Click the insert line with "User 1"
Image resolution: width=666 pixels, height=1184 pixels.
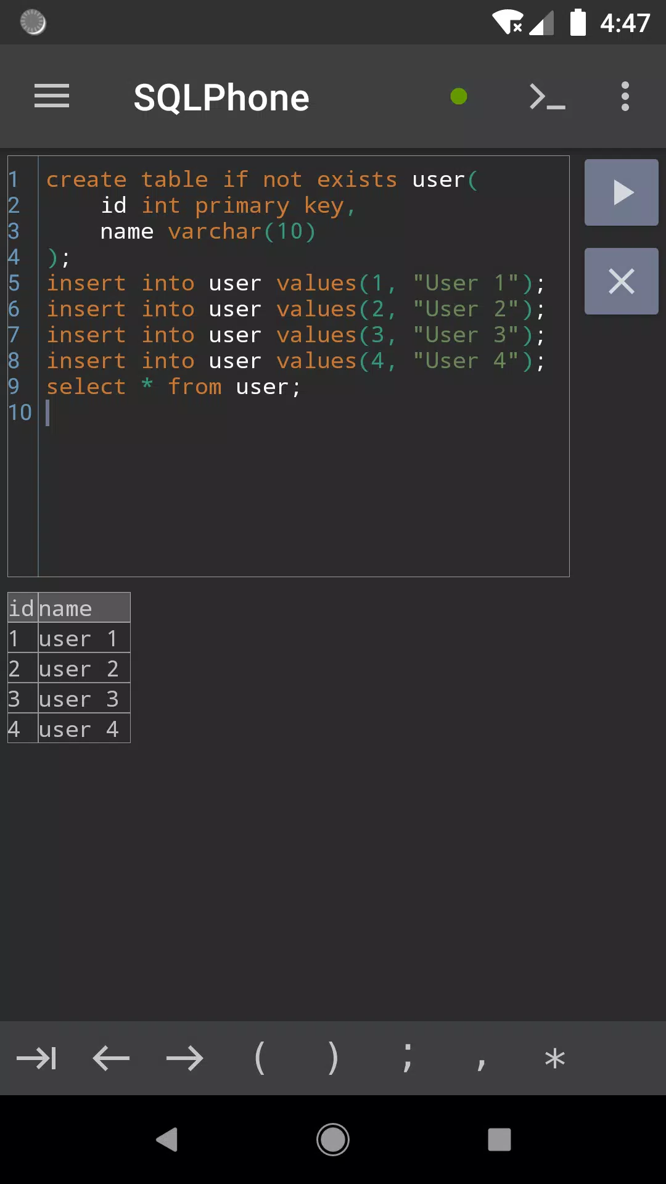(x=296, y=284)
